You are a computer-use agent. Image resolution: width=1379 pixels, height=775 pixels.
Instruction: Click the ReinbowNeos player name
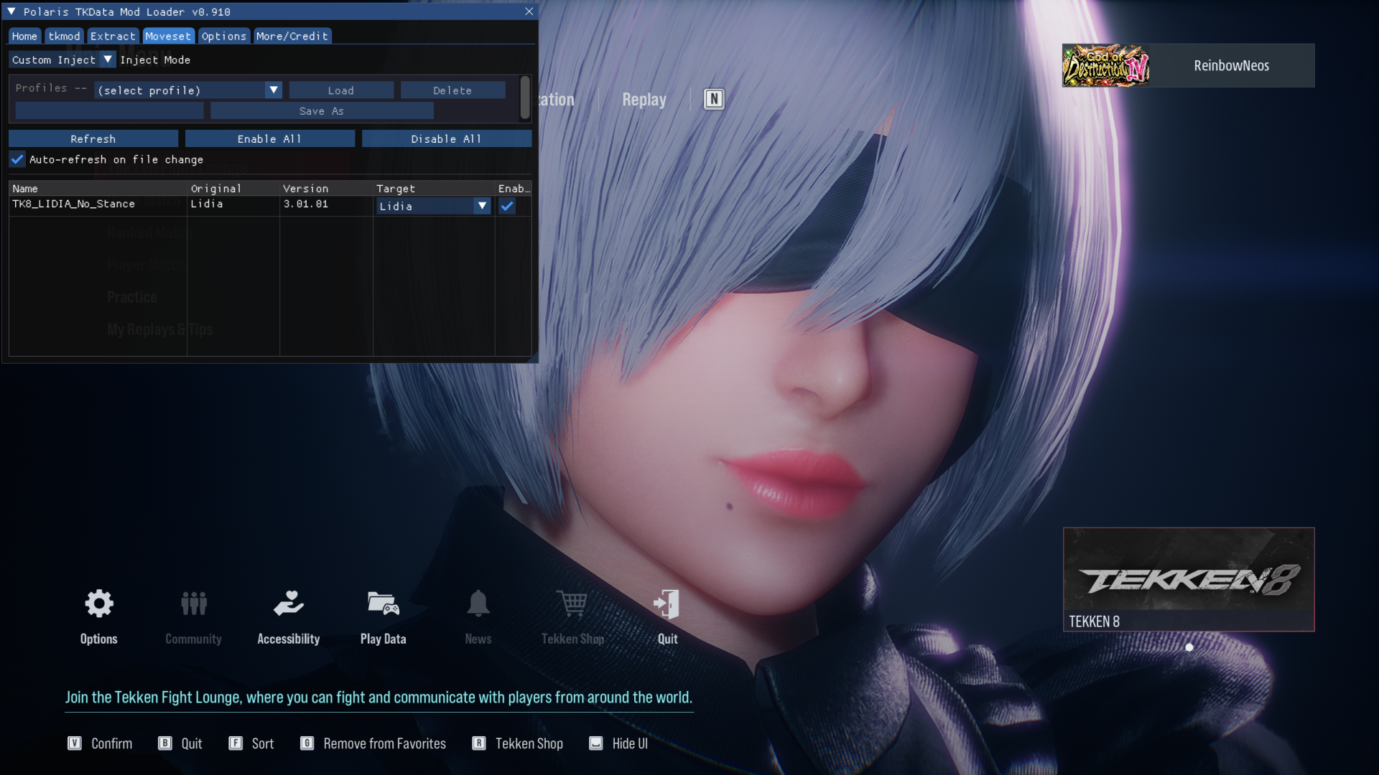1231,65
